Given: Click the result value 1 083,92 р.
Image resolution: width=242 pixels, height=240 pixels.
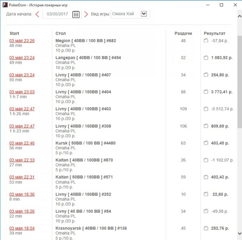Looking at the screenshot, I should pos(222,58).
